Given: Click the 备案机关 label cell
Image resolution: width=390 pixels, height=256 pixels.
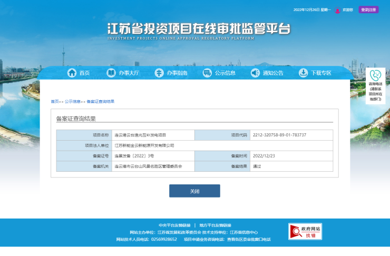Looking at the screenshot, I should pyautogui.click(x=84, y=166).
